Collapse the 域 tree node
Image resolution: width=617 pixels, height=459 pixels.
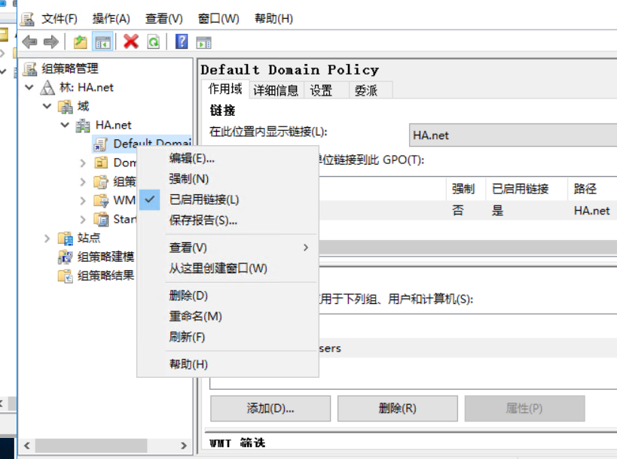click(47, 106)
